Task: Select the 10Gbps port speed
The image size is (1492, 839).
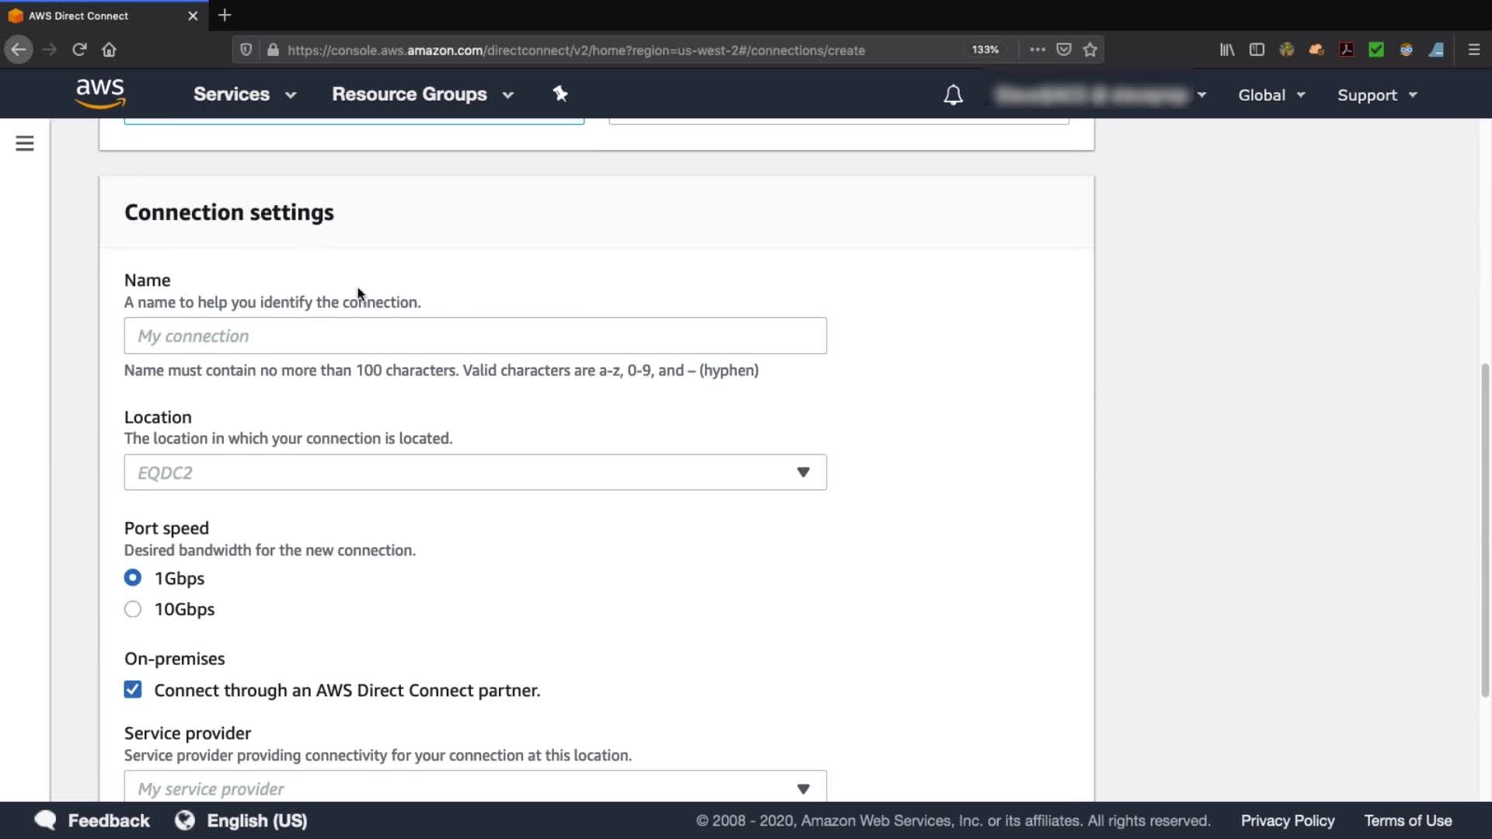Action: coord(133,609)
